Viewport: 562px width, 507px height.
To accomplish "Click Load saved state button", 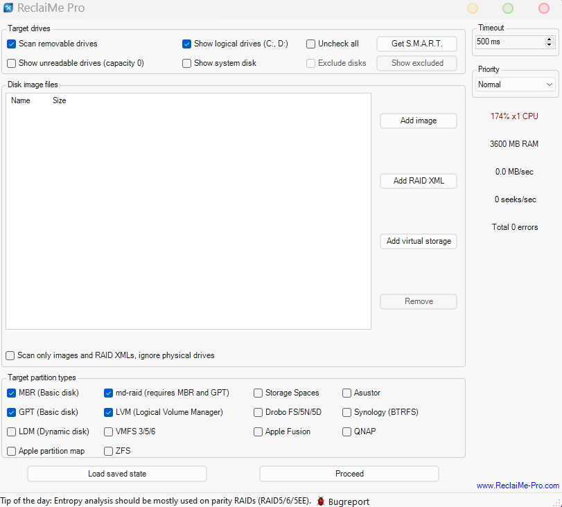I will tap(117, 474).
